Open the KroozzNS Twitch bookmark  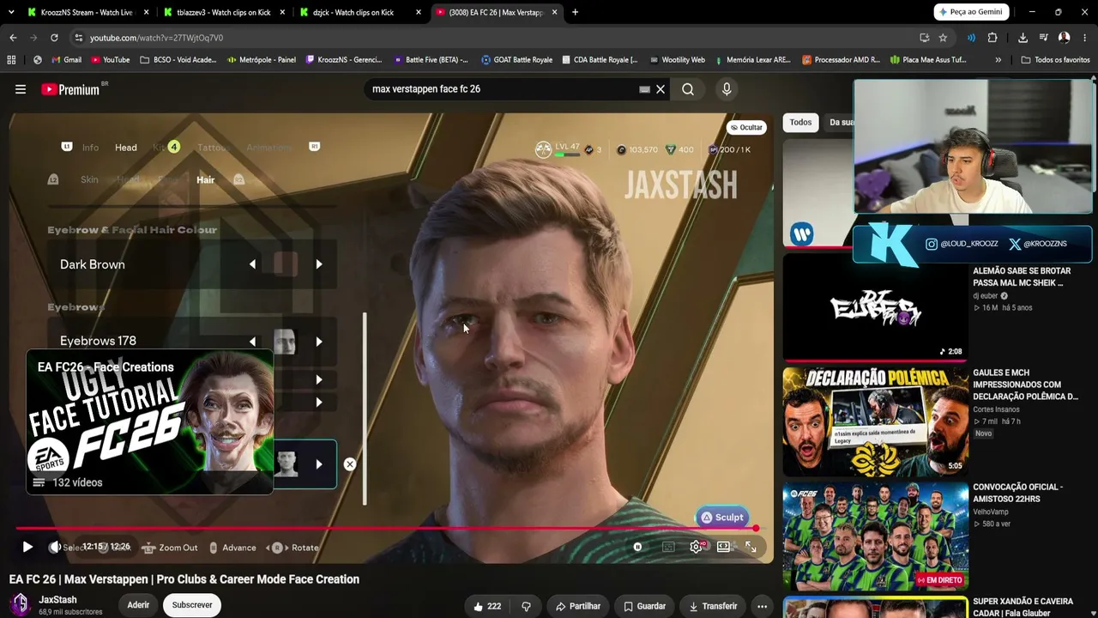[343, 60]
